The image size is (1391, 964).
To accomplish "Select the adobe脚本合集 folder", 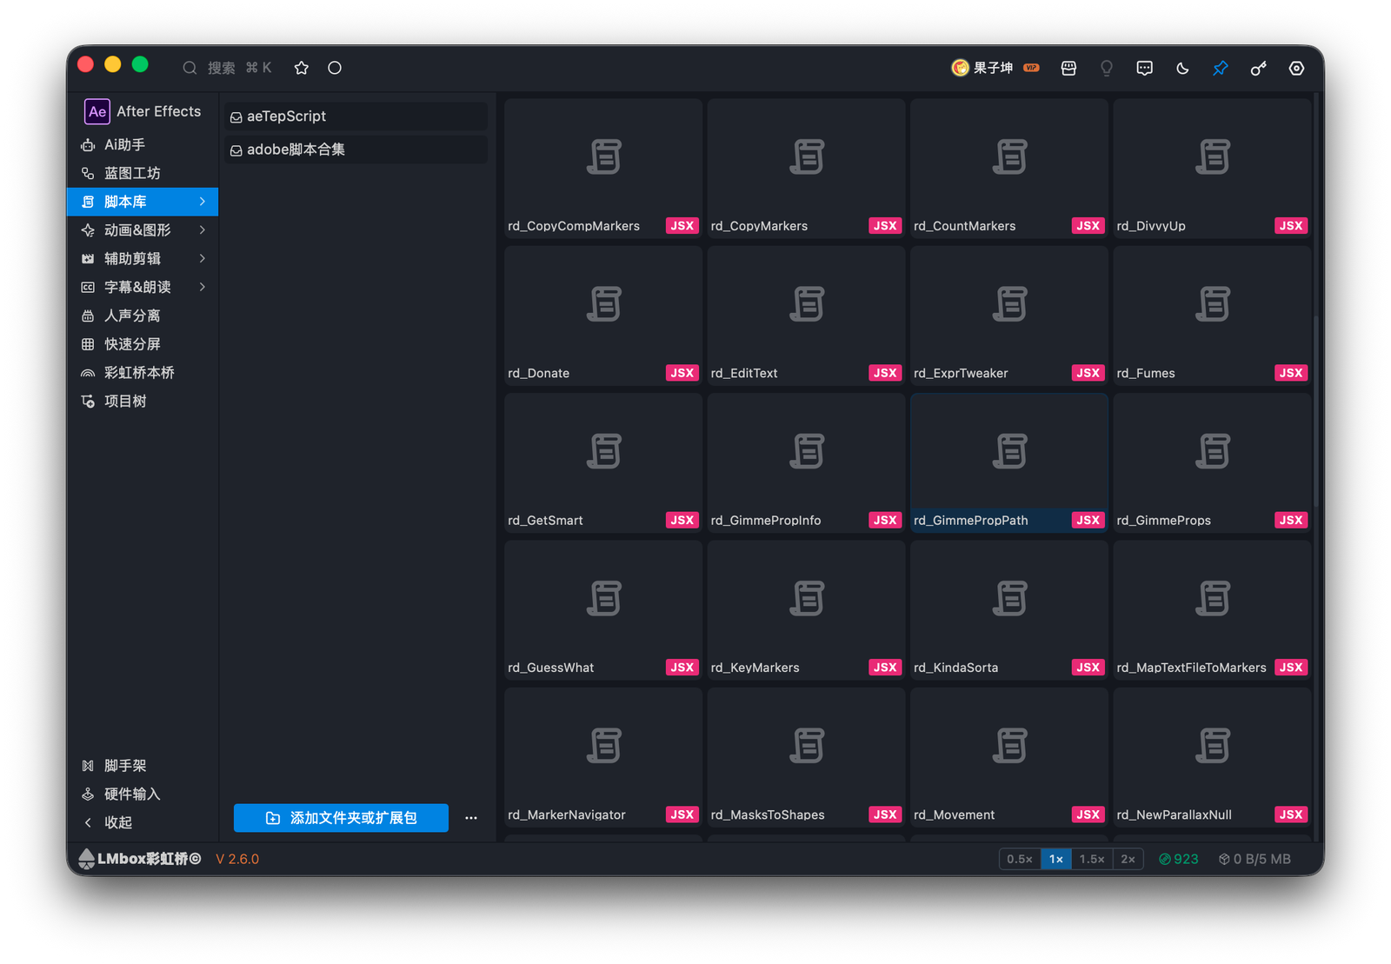I will click(x=356, y=150).
